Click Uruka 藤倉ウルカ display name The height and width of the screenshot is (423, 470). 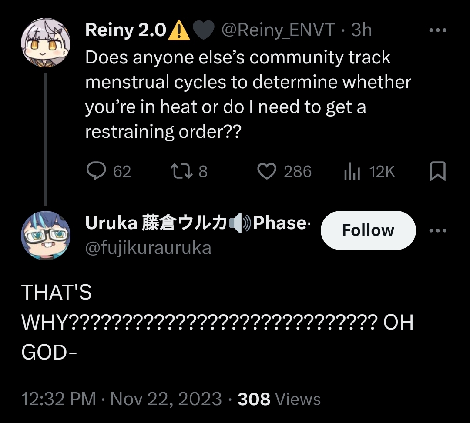[x=157, y=223]
